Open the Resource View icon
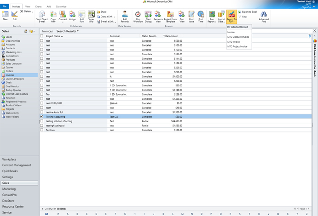Viewport: 318px width, 216px height. click(x=158, y=17)
